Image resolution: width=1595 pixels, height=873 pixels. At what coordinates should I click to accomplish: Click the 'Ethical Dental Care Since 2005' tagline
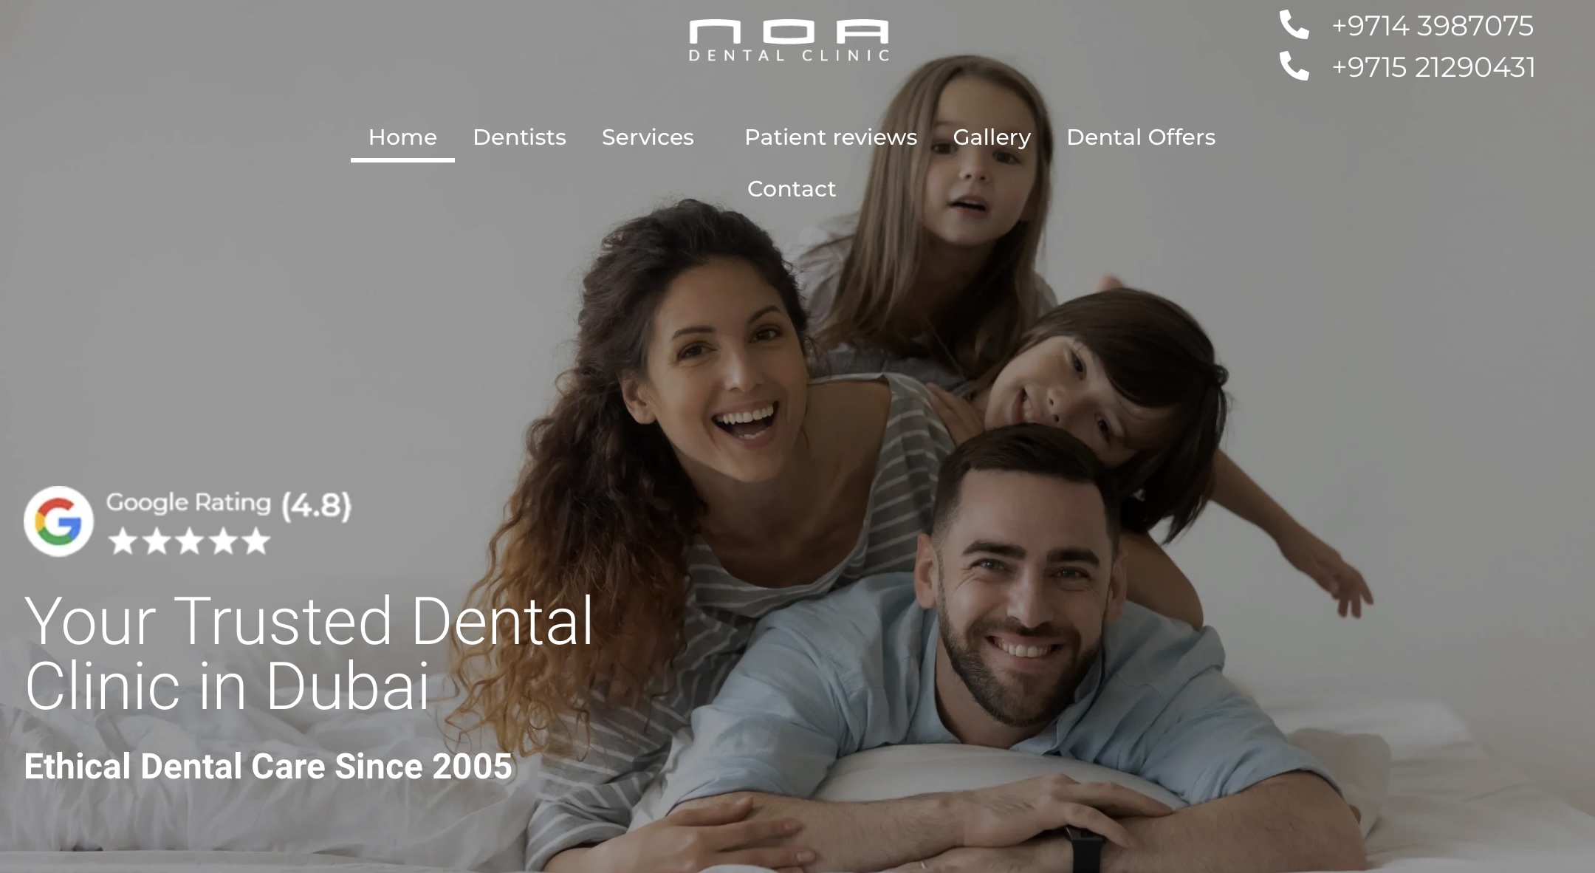(x=268, y=766)
